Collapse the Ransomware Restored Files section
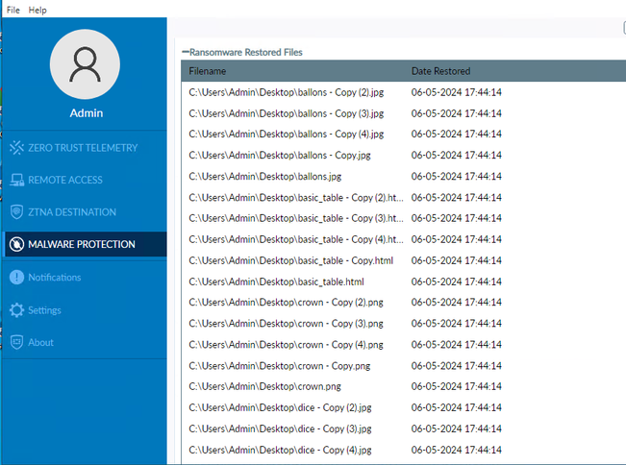The height and width of the screenshot is (465, 626). click(x=186, y=52)
